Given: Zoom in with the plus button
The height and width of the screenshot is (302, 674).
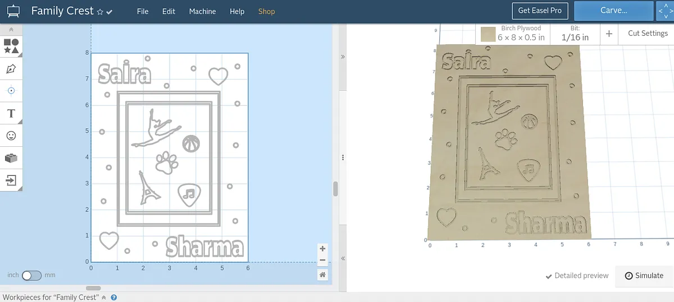Looking at the screenshot, I should point(322,249).
